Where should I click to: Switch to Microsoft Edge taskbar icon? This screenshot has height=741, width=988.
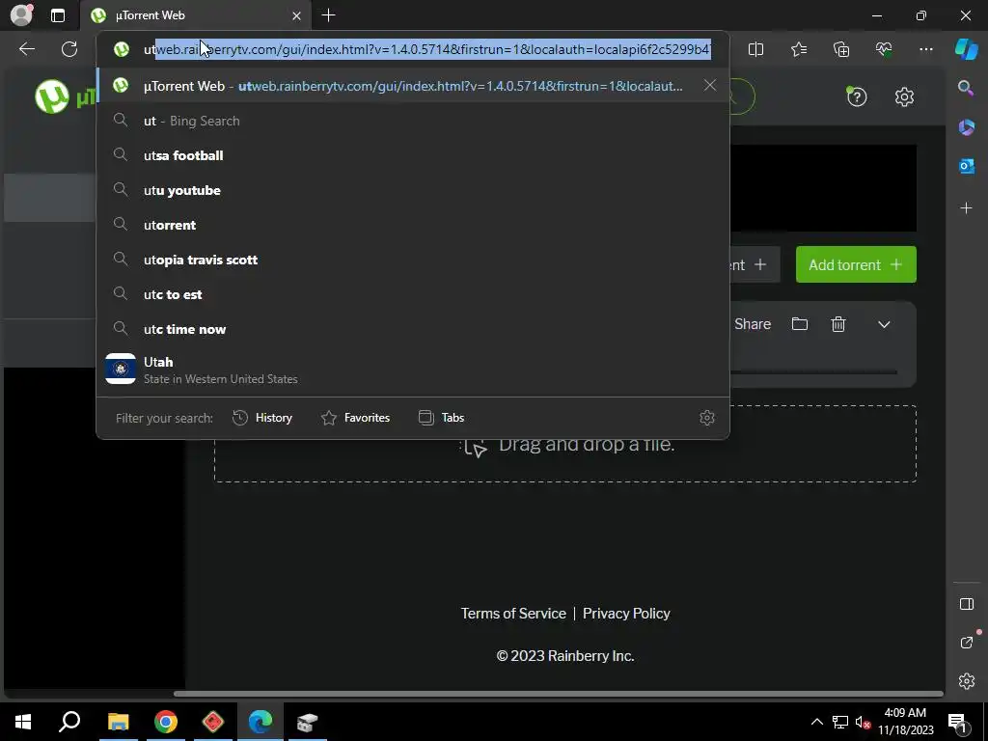[x=261, y=722]
